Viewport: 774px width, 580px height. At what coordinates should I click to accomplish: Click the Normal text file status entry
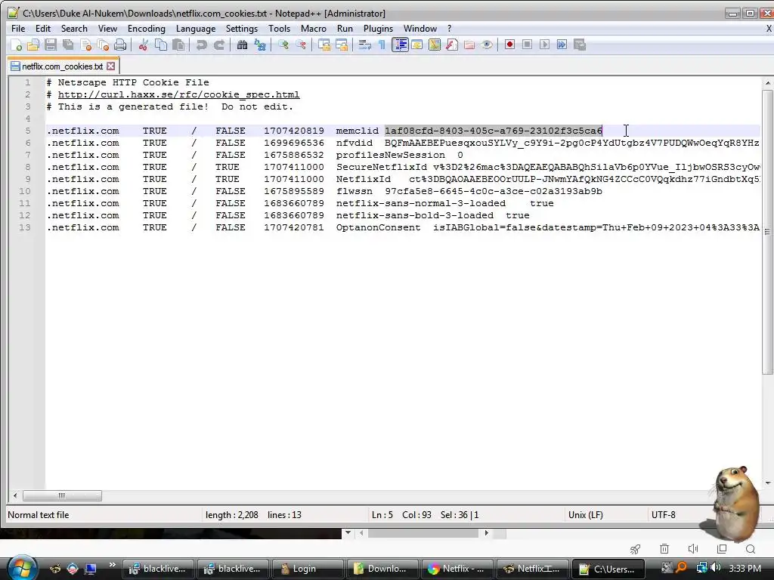(38, 515)
